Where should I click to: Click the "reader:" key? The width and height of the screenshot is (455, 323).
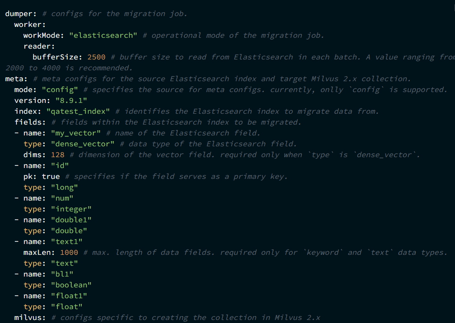click(39, 46)
